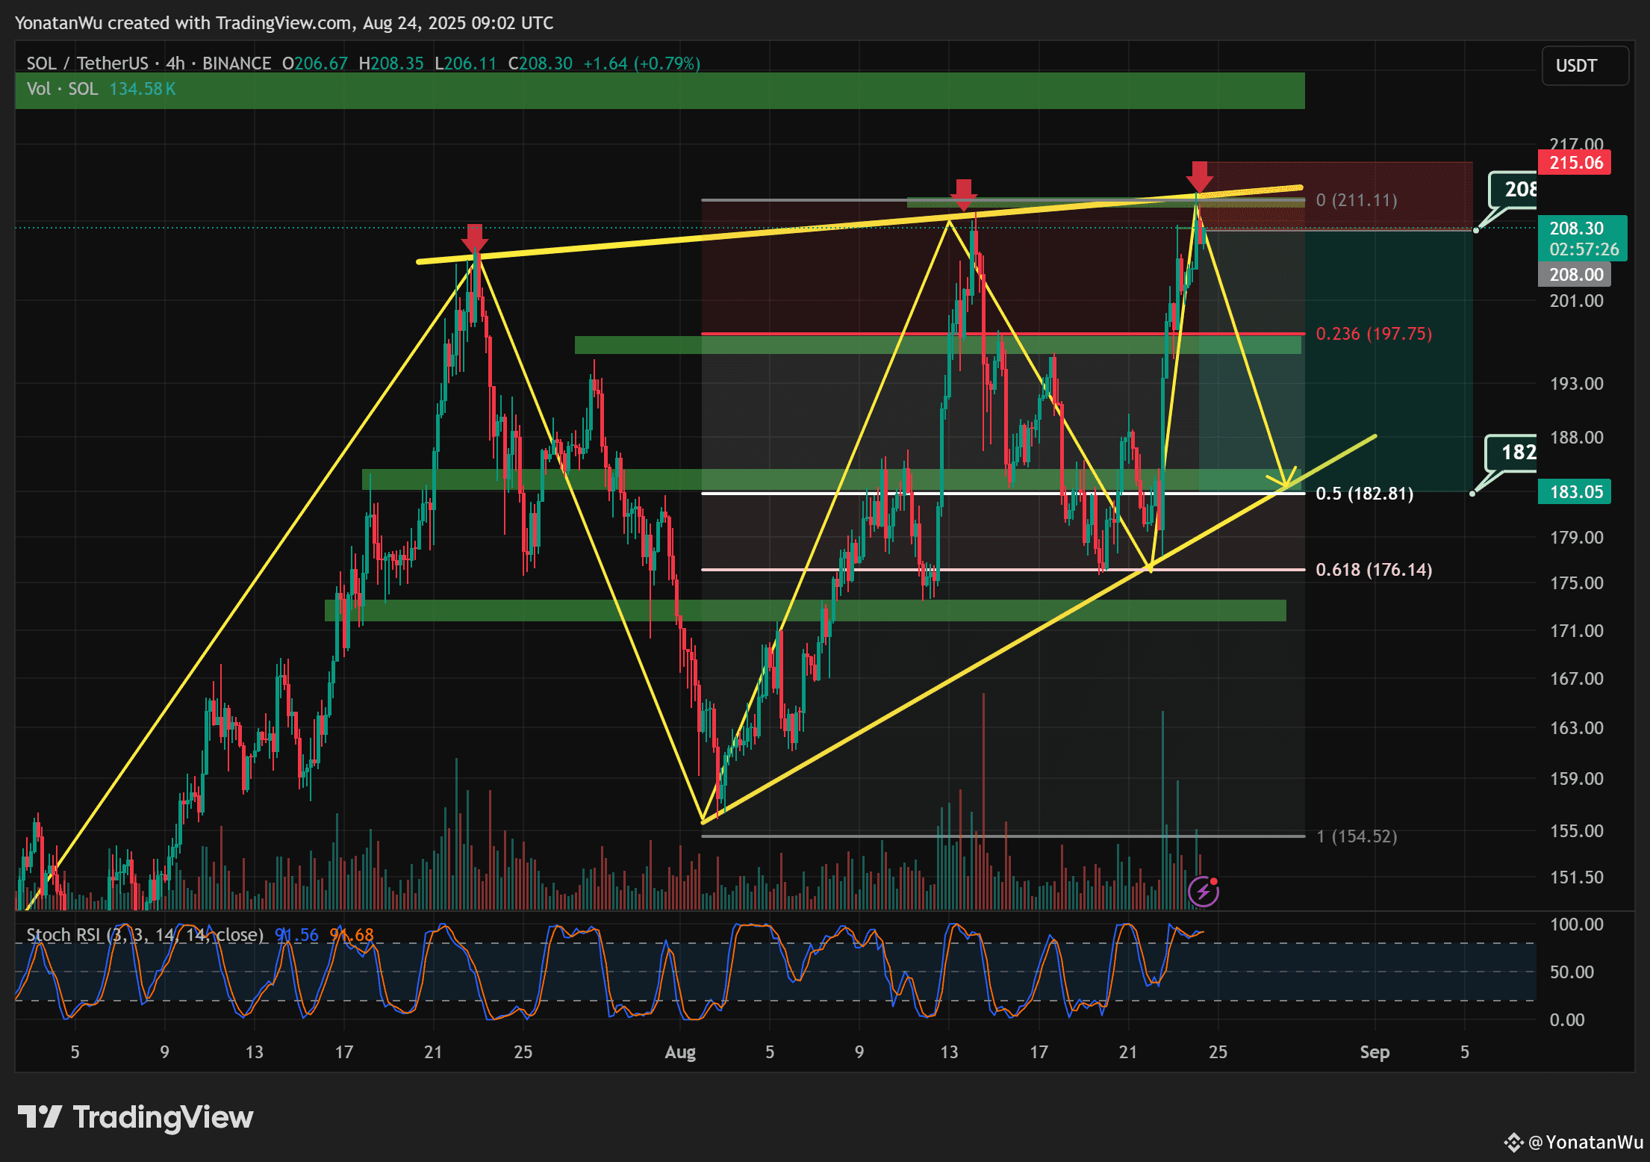The width and height of the screenshot is (1650, 1162).
Task: Click the red 215.06 price label
Action: pos(1575,163)
